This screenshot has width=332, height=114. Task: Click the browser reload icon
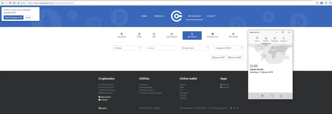(10, 3)
